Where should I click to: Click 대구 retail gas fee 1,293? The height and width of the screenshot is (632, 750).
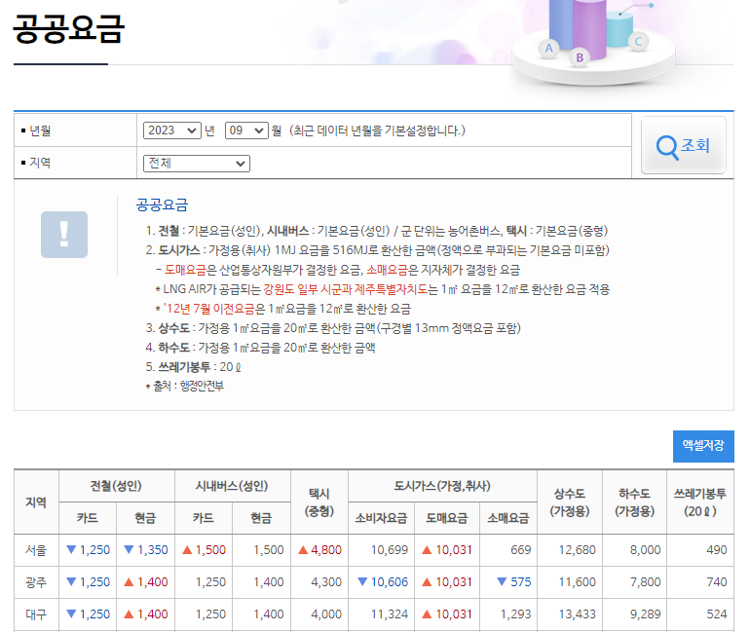(x=515, y=614)
